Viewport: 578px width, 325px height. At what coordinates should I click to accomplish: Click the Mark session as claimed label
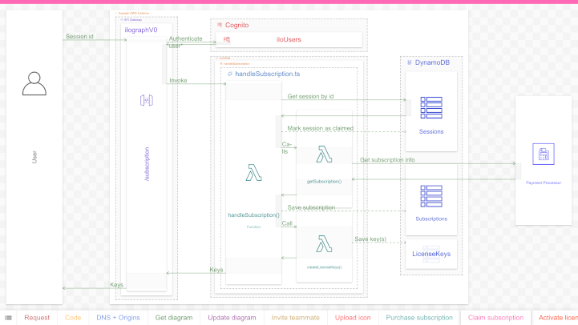(321, 128)
